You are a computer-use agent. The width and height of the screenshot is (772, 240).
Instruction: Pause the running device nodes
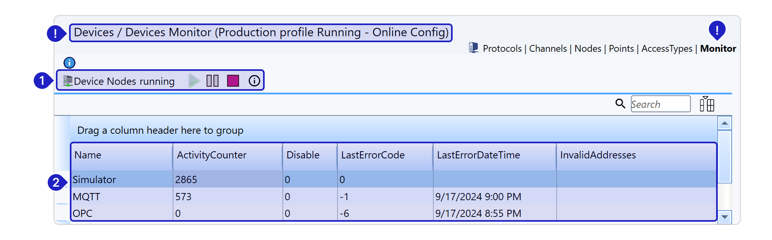point(212,81)
